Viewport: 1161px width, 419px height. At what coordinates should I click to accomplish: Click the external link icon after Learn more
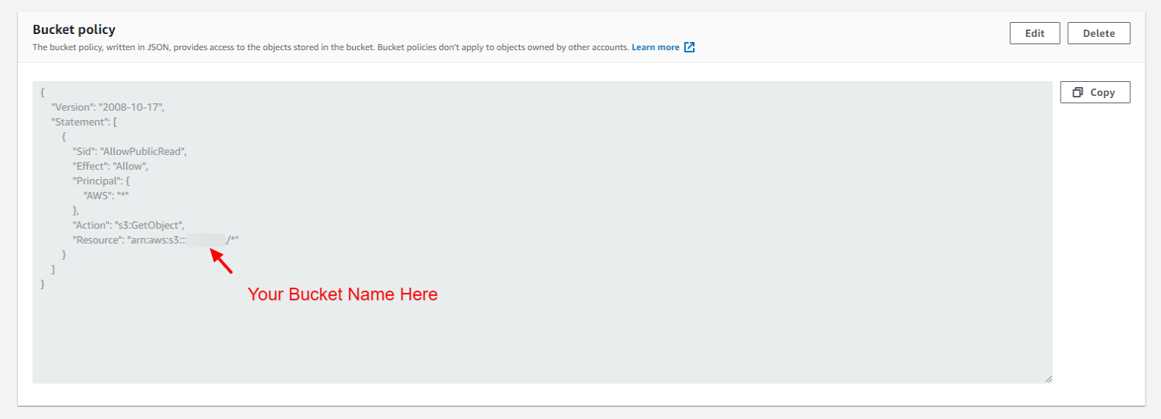689,47
